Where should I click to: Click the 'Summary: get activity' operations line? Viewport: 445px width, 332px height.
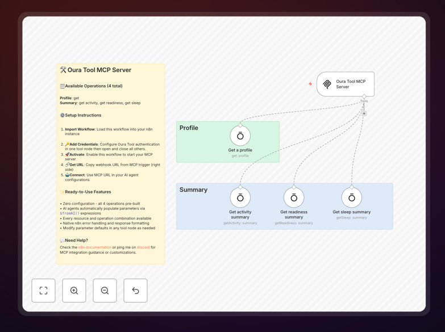click(x=100, y=103)
